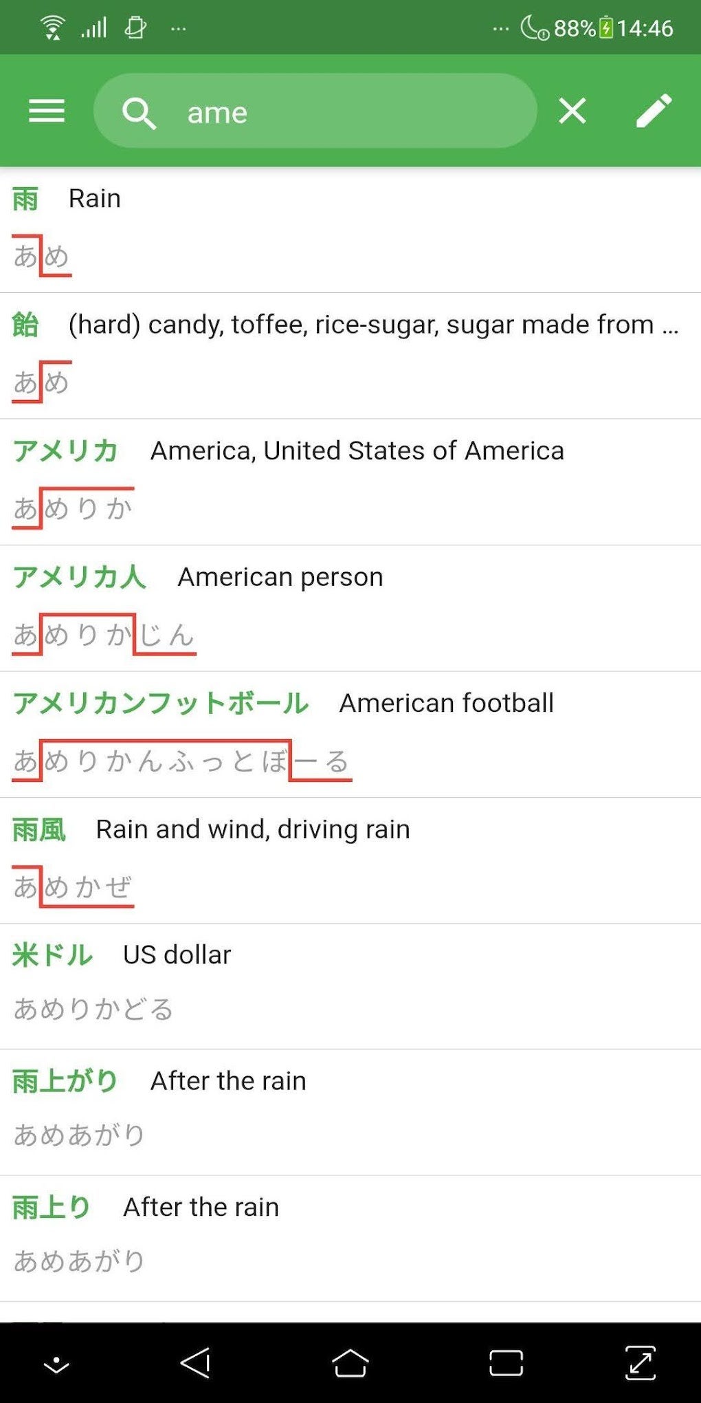Tap the search magnifier icon

(139, 112)
